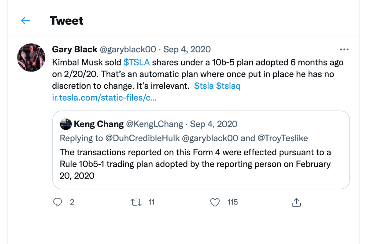This screenshot has height=244, width=367.
Task: Click the Sep 4, 2020 timestamp on Gary's tweet
Action: 187,49
